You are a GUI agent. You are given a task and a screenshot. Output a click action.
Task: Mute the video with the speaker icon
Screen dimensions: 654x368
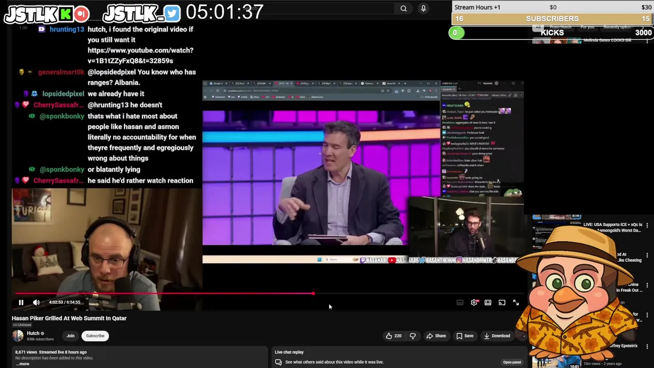pos(36,303)
